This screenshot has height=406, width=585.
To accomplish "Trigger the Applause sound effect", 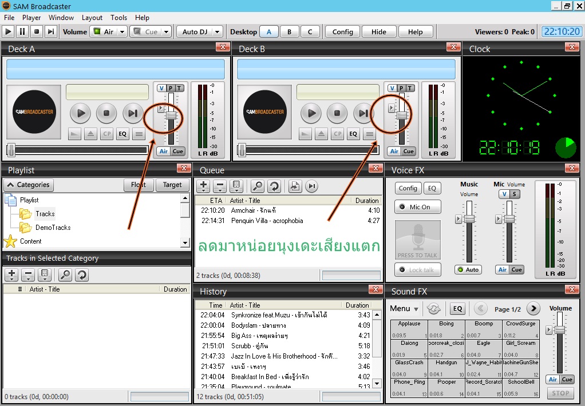I will tap(409, 329).
